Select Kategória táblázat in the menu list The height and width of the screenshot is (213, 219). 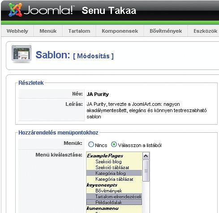(x=114, y=179)
